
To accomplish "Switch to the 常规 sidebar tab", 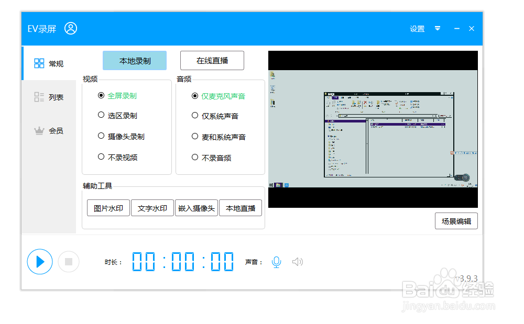I will 49,63.
